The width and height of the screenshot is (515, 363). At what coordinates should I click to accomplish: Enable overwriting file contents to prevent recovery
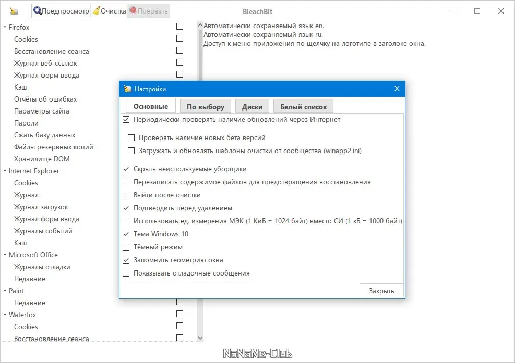126,182
